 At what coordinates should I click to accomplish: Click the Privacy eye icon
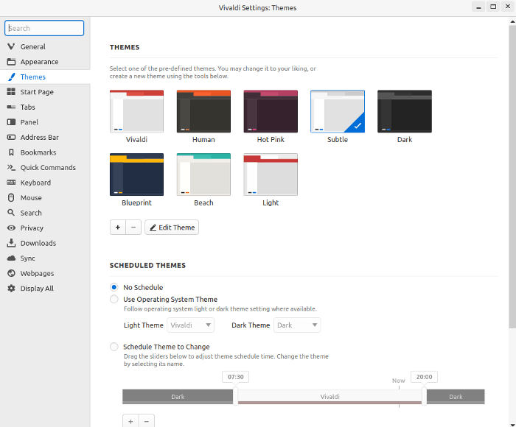(11, 227)
